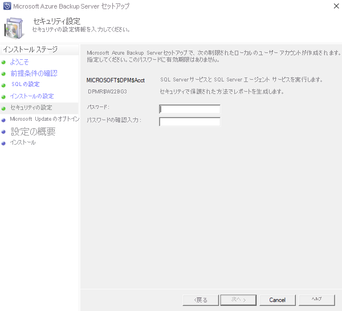Click the green bullet beside SQL の設定
Image resolution: width=342 pixels, height=311 pixels.
3,85
